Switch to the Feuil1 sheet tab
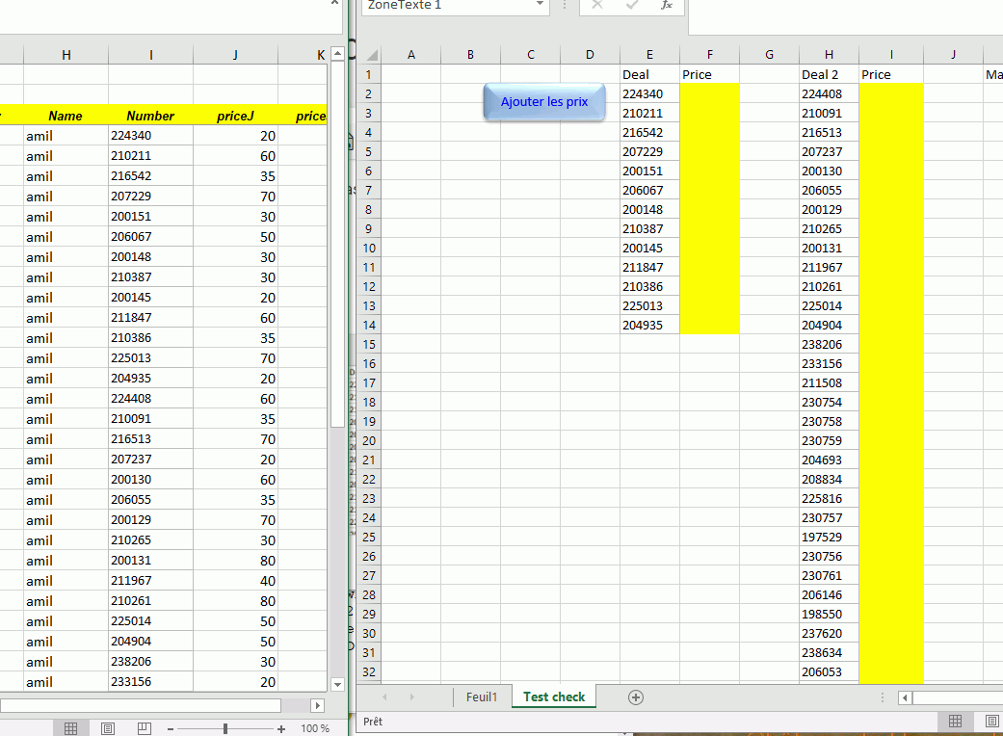 [x=482, y=697]
